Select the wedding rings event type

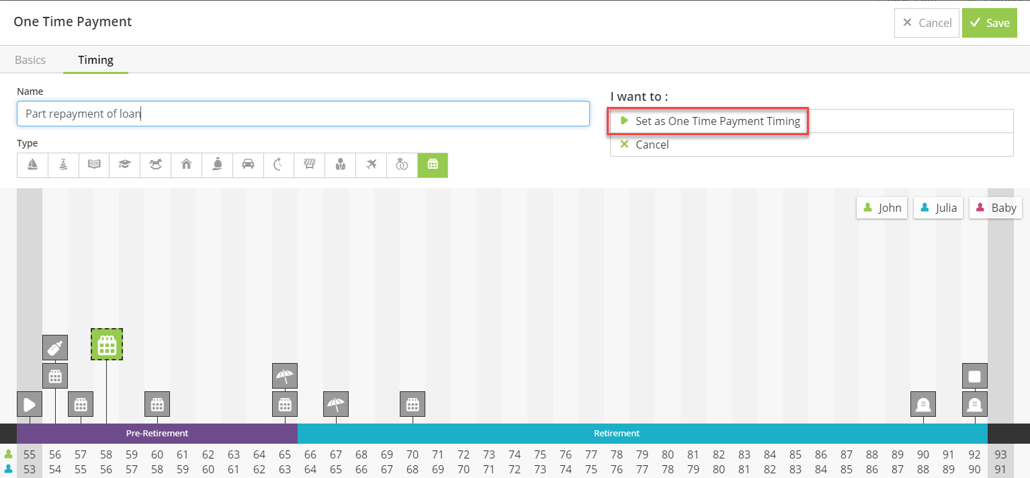402,165
